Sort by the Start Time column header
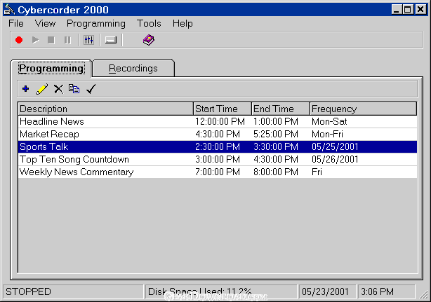The width and height of the screenshot is (431, 302). pos(222,109)
